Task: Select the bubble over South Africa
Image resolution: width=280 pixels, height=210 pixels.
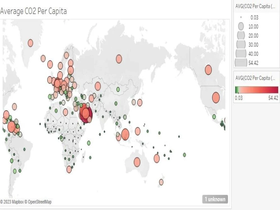Action: tap(69, 169)
